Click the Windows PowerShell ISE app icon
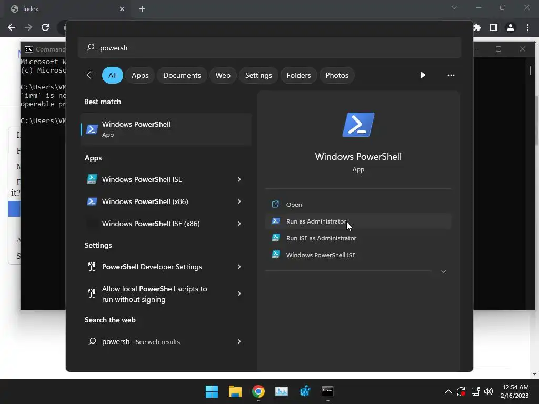 click(92, 179)
